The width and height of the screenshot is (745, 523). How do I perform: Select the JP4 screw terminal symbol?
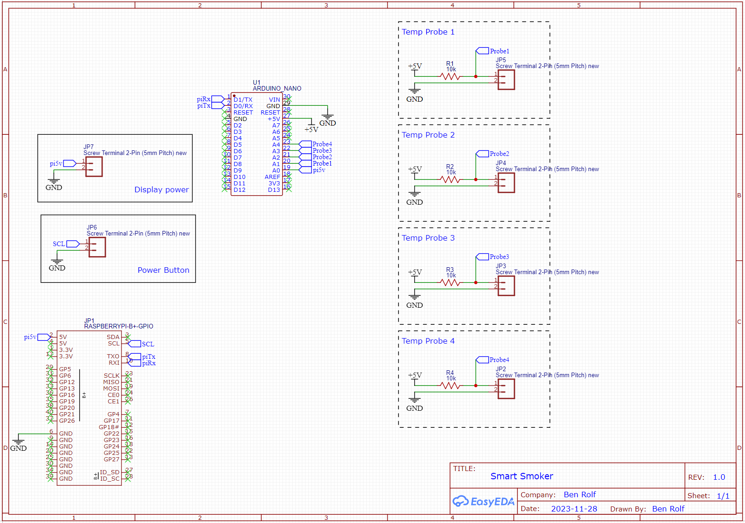[506, 183]
